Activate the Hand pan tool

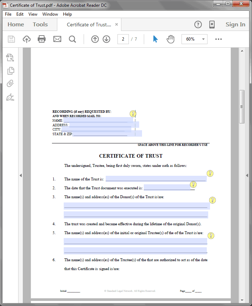pos(170,39)
